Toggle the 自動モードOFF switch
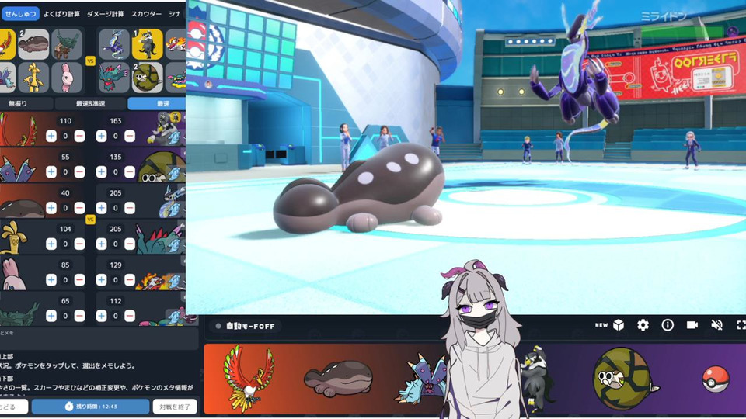 click(245, 326)
